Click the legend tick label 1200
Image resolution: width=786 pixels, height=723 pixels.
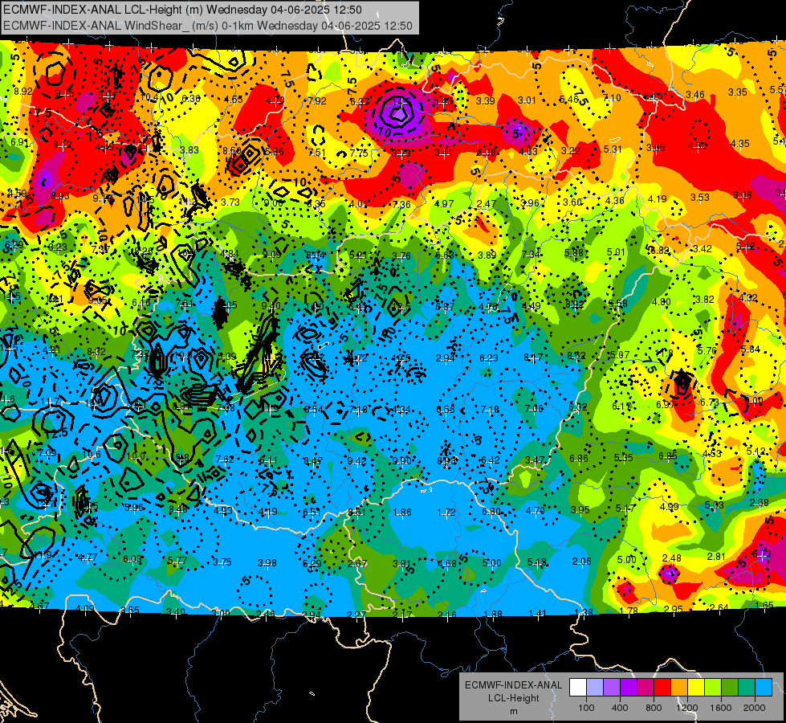[687, 708]
